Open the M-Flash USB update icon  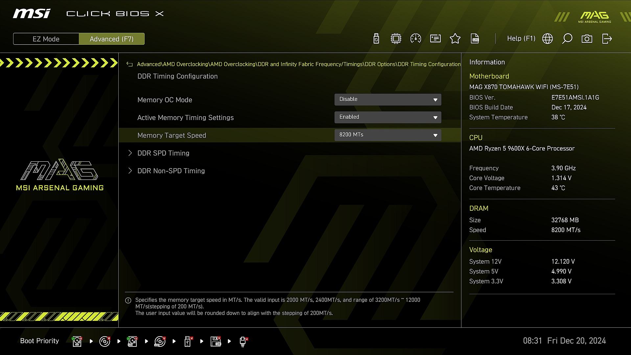click(376, 39)
